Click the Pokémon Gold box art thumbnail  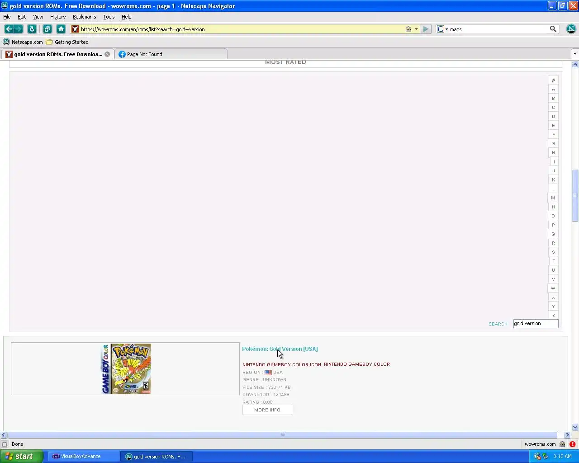pyautogui.click(x=126, y=369)
